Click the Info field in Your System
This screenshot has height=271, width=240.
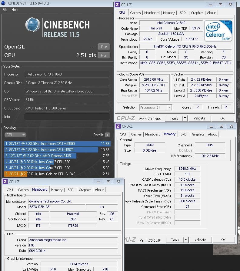coord(67,117)
